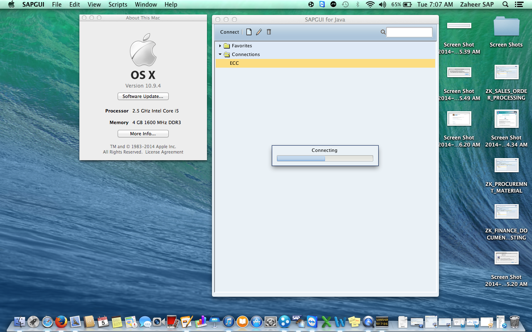Click the Tue 7:07 AM clock
The image size is (532, 332).
tap(435, 5)
